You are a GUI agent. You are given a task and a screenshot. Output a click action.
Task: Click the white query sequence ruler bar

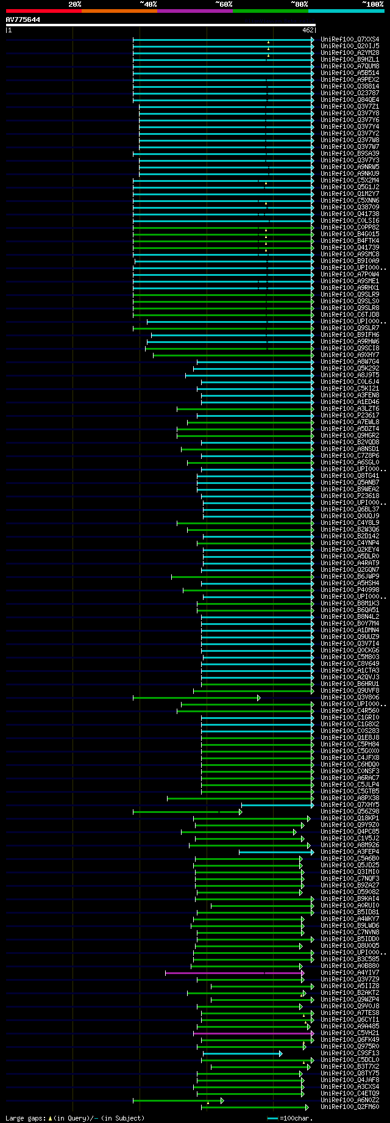coord(160,25)
